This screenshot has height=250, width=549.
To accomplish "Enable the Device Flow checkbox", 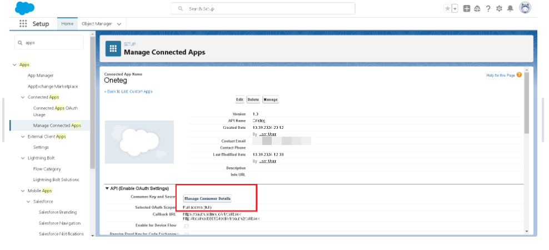I will point(186,226).
